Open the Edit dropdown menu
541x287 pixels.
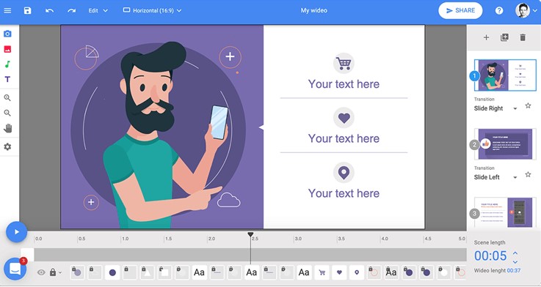[98, 11]
